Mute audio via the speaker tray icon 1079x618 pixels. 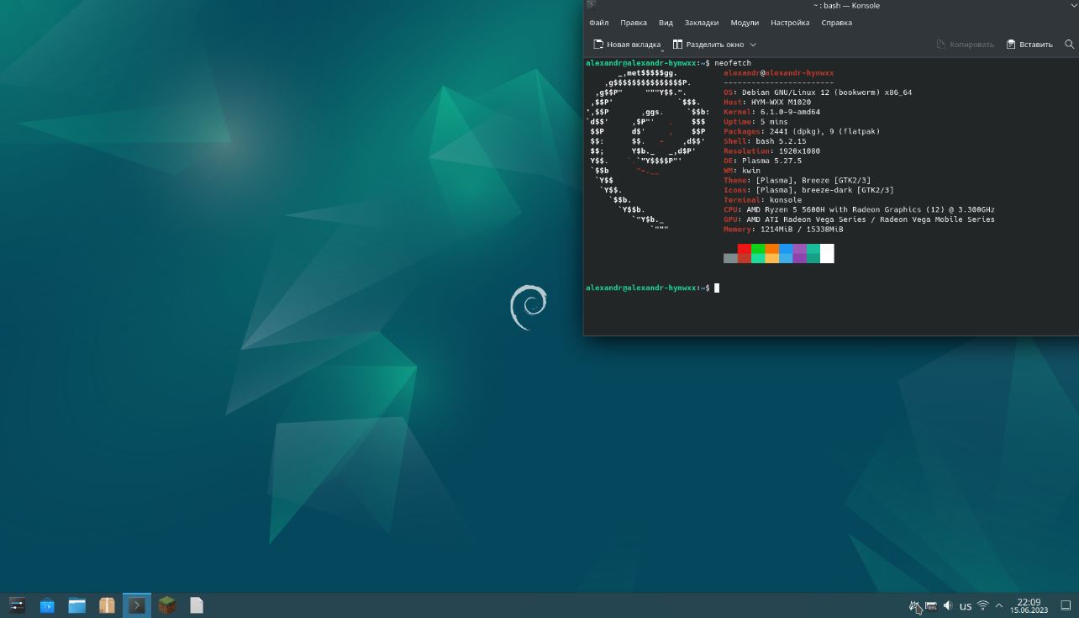pos(947,605)
